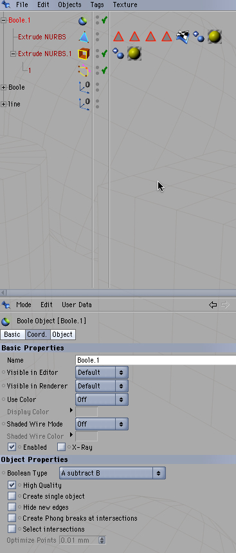Click yellow material tag on Extrude NURBS
This screenshot has height=553, width=236.
pos(215,37)
